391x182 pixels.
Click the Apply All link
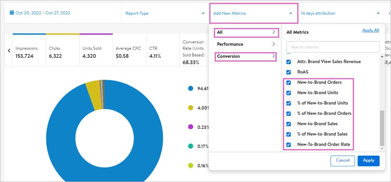click(370, 30)
